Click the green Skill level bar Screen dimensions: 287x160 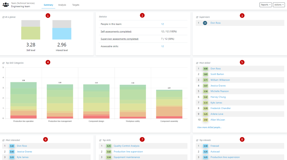coord(31,33)
